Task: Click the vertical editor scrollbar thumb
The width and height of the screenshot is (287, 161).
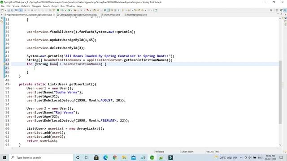Action: coord(280,92)
